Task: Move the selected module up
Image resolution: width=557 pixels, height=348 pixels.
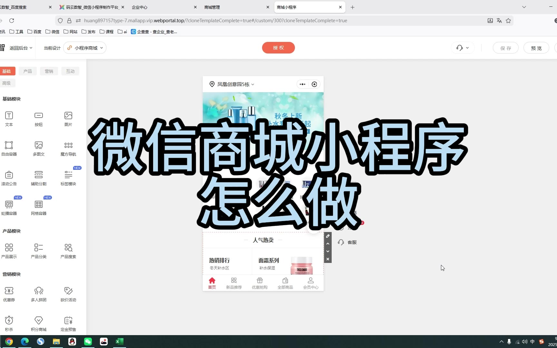Action: tap(328, 244)
